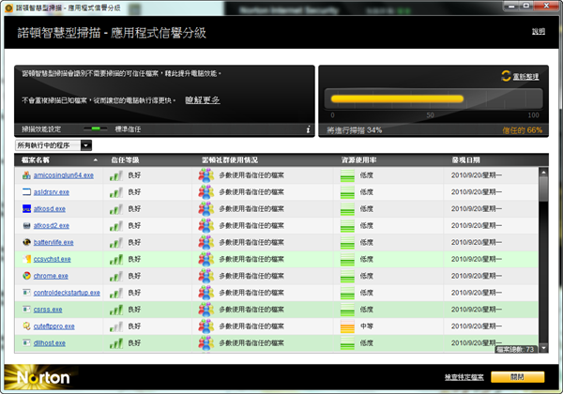Click trust level bars icon for chrome.exe
563x394 pixels.
click(x=116, y=276)
